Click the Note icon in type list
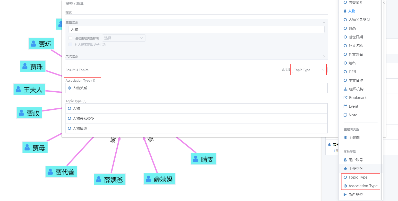This screenshot has height=201, width=398. click(x=345, y=115)
